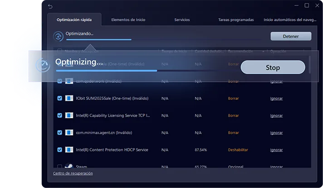
Task: Minimize the window
Action: [296, 5]
